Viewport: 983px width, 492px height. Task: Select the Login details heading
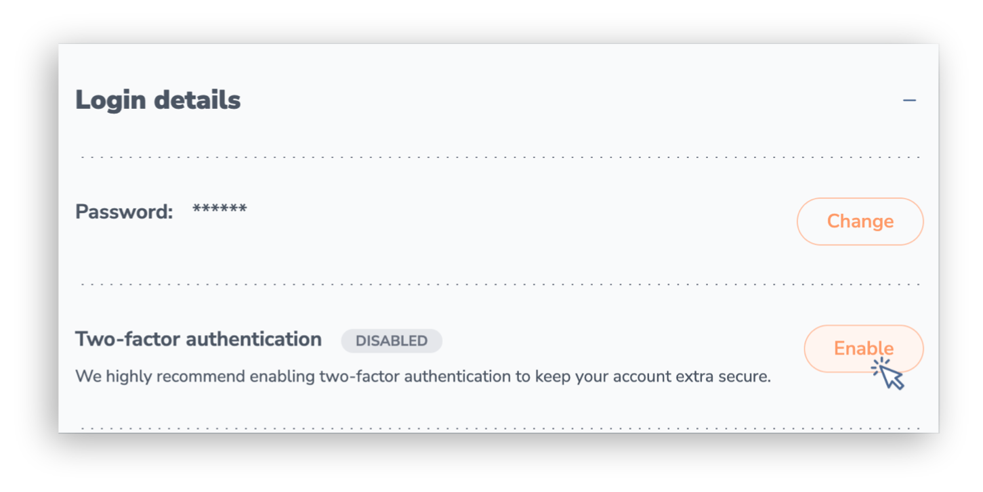pyautogui.click(x=158, y=100)
